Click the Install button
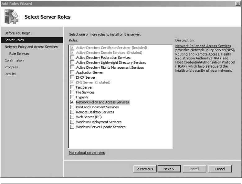The height and width of the screenshot is (184, 242). 194,169
